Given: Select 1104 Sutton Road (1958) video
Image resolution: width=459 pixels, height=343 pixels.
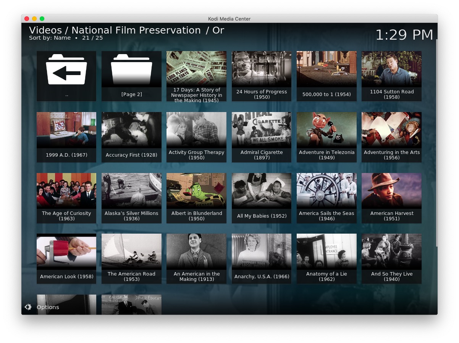Looking at the screenshot, I should click(x=391, y=76).
